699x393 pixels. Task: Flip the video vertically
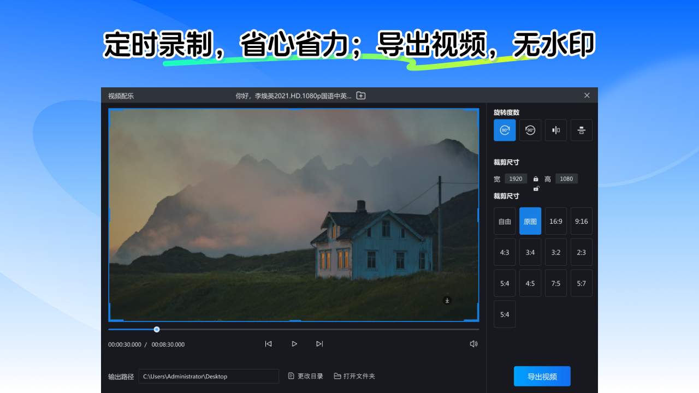tap(582, 130)
